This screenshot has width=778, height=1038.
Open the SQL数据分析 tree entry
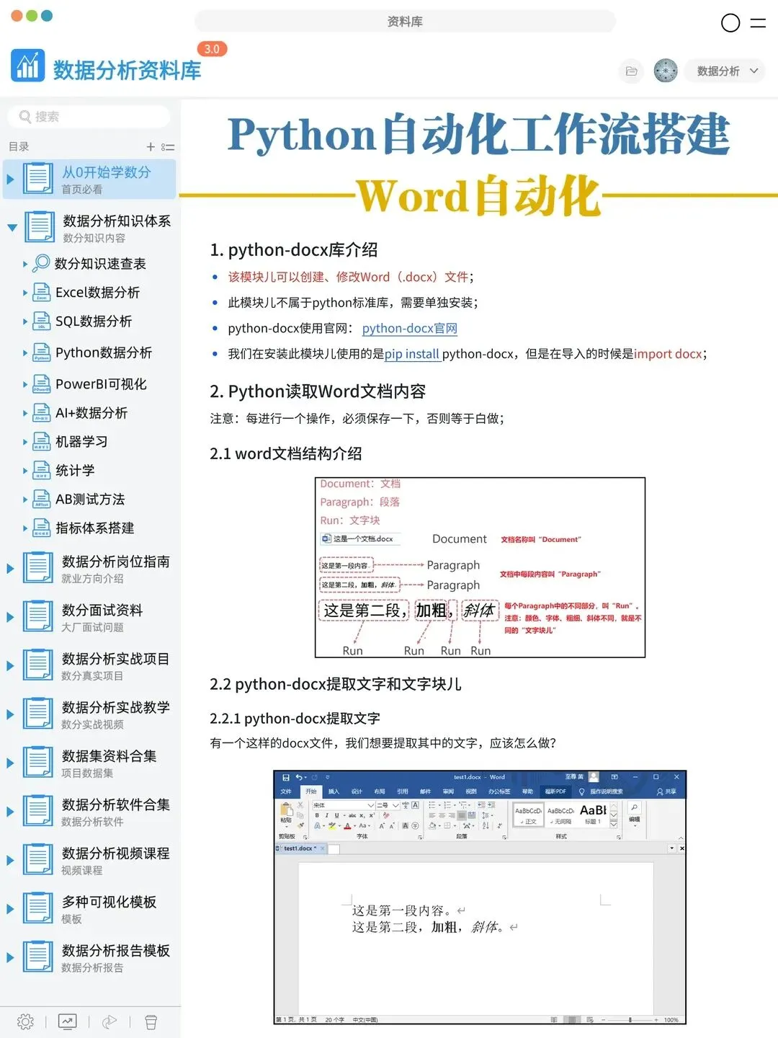coord(94,321)
